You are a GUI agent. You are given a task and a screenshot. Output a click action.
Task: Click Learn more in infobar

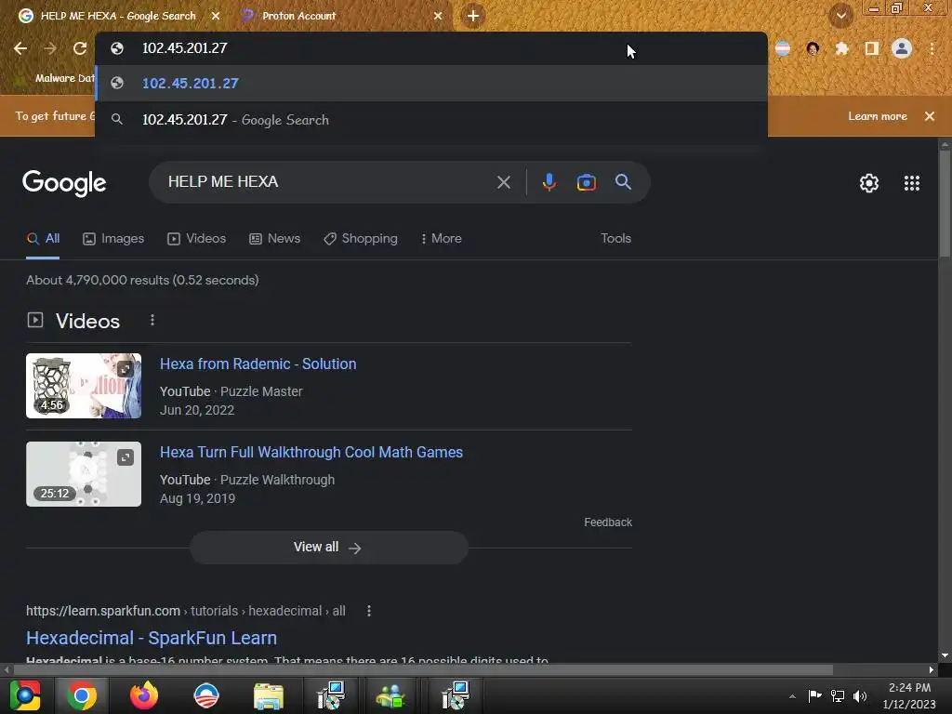click(x=878, y=116)
